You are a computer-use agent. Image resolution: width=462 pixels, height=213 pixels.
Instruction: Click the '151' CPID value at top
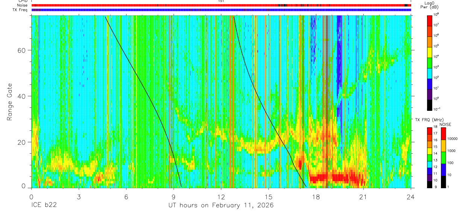tap(221, 2)
